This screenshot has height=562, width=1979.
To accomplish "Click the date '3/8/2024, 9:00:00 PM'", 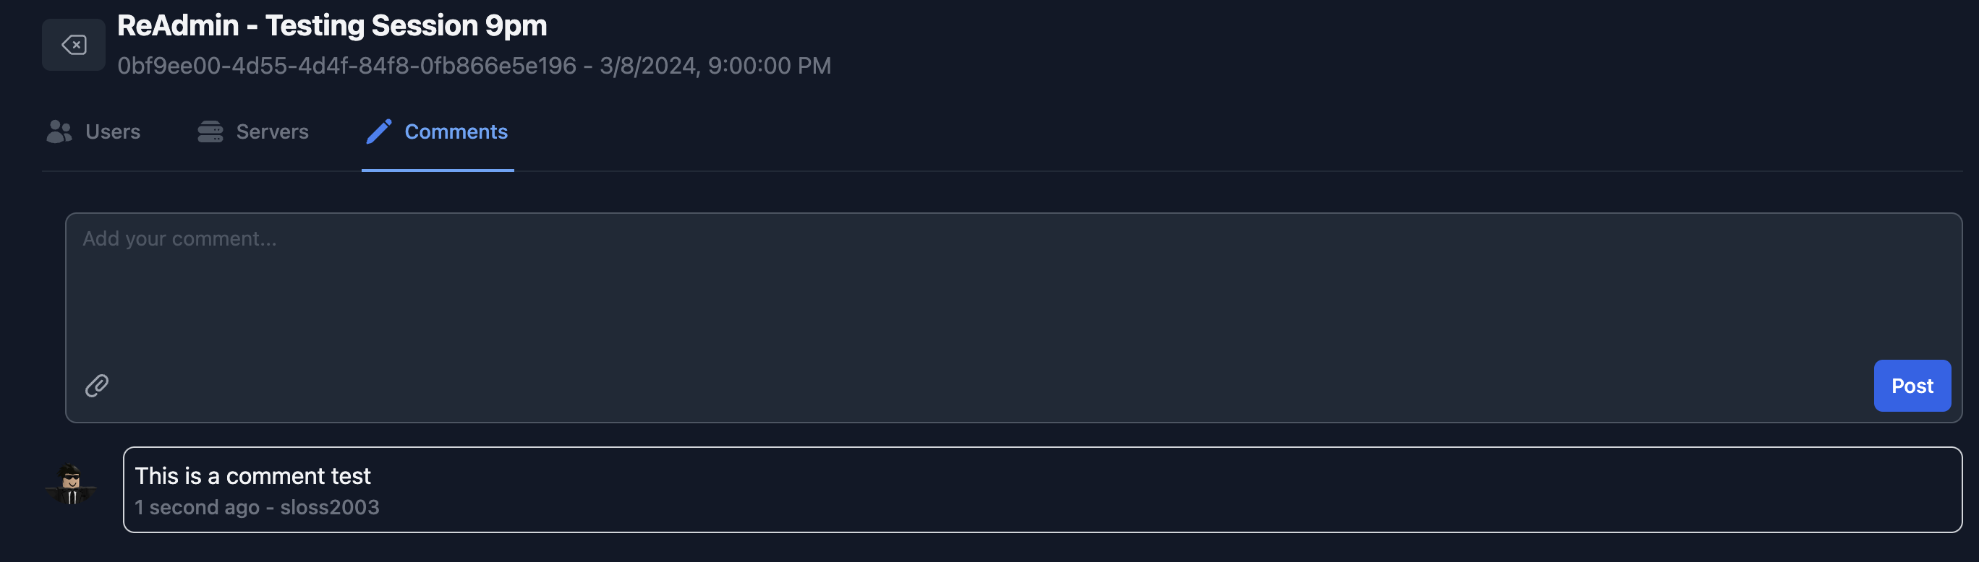I will point(715,66).
